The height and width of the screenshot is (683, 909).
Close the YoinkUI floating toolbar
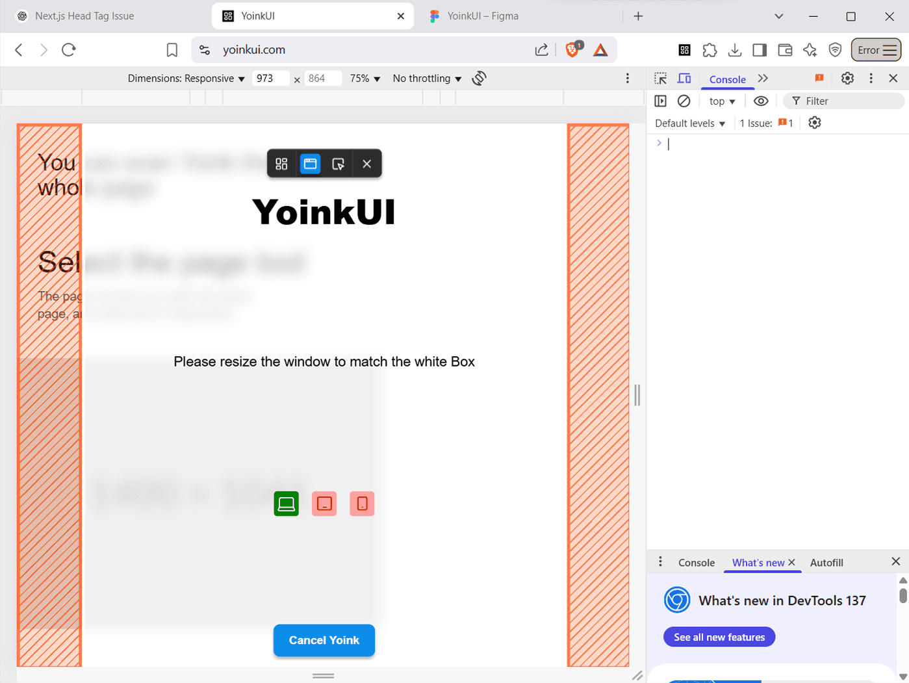click(x=367, y=164)
